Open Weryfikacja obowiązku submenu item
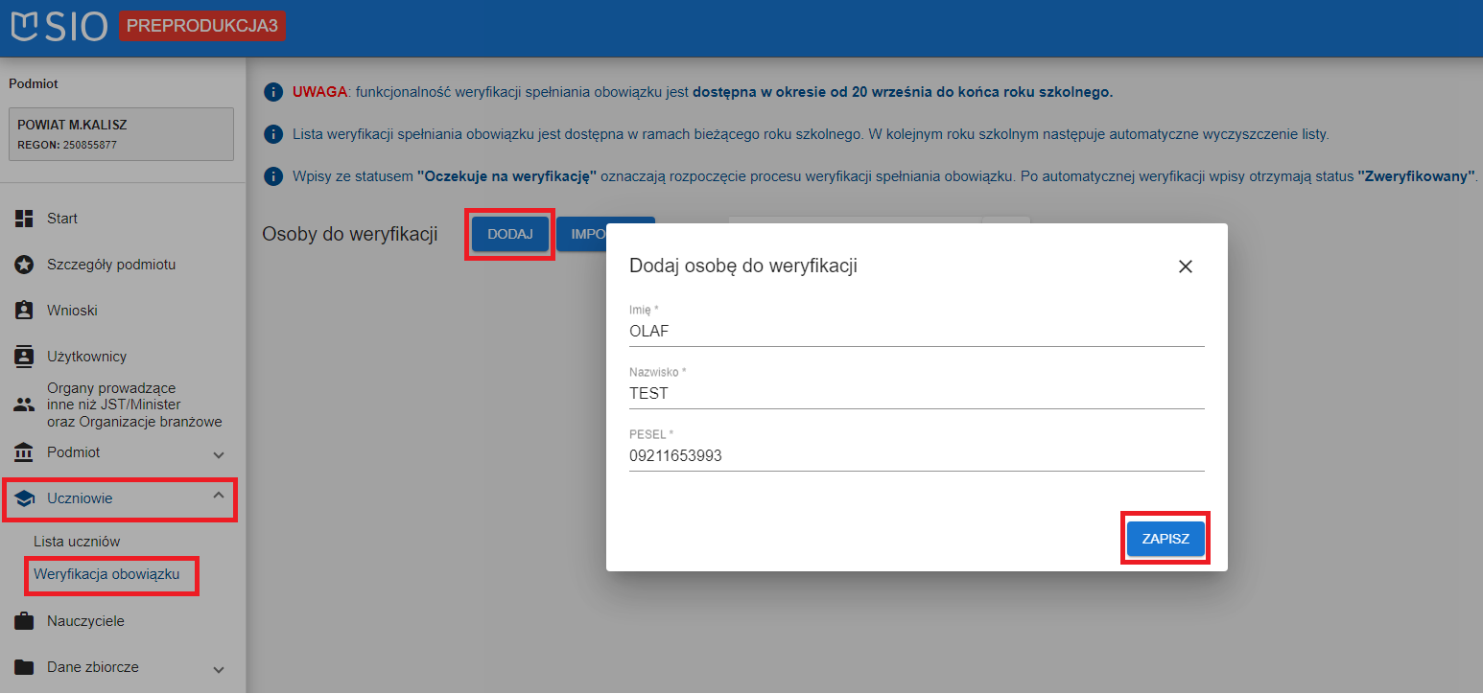This screenshot has height=694, width=1483. pos(106,575)
